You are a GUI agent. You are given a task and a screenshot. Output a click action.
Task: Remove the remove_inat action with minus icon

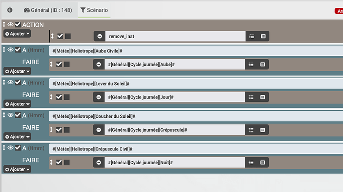pyautogui.click(x=99, y=36)
